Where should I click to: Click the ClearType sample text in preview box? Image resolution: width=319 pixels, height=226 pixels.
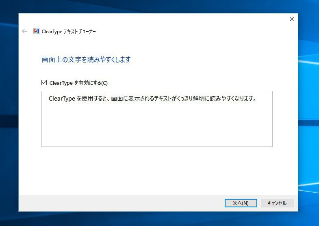click(152, 99)
